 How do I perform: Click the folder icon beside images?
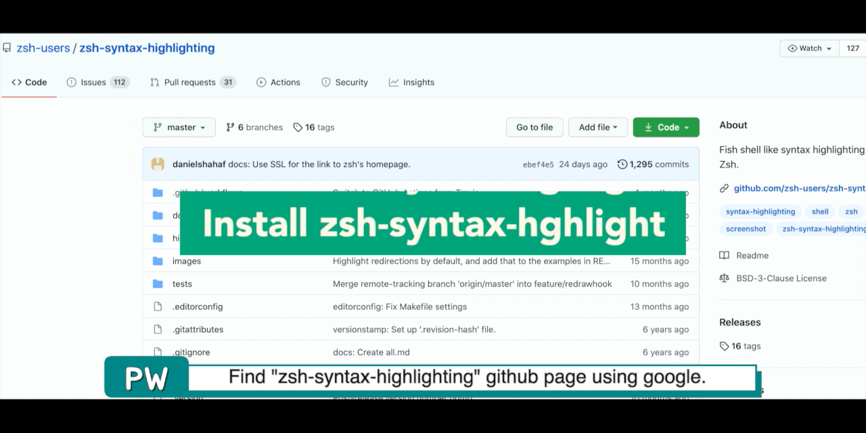[158, 261]
